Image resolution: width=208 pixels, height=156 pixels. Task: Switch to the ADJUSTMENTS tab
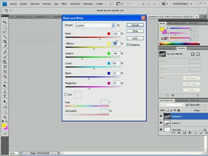point(167,48)
